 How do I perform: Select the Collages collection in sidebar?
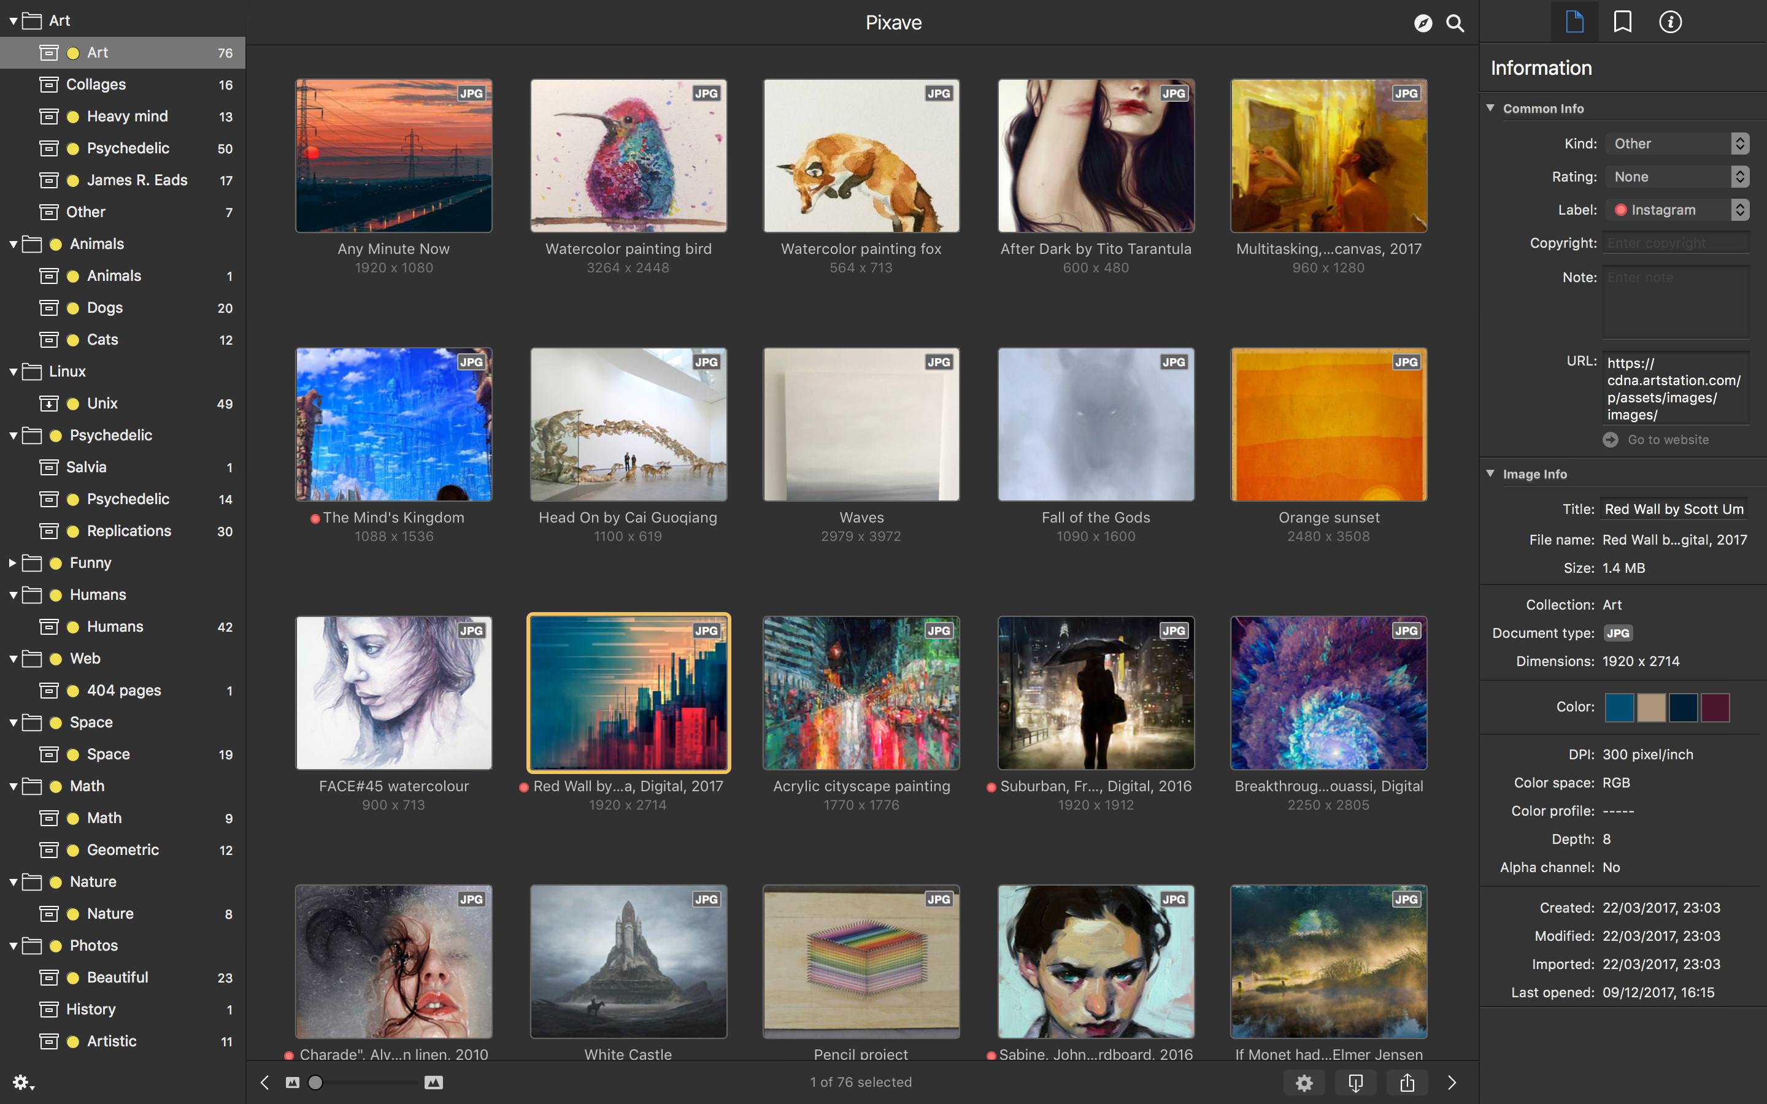click(x=96, y=85)
